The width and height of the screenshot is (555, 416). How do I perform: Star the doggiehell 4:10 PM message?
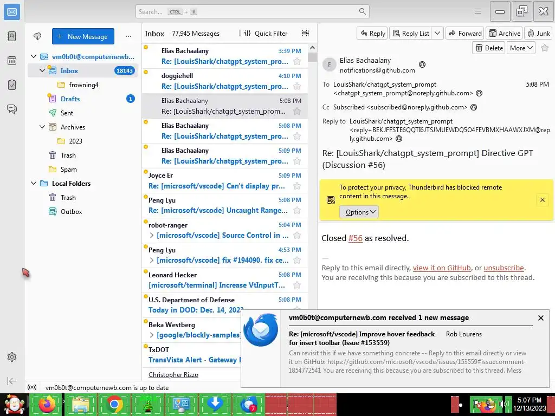(297, 86)
